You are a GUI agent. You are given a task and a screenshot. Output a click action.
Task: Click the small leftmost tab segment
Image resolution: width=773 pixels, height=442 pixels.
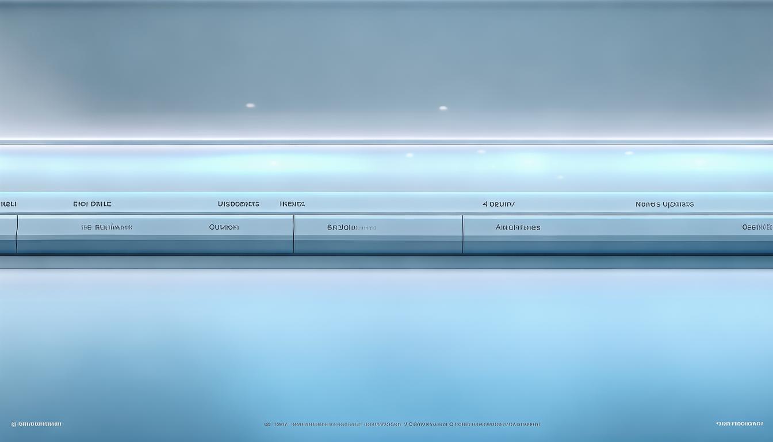pyautogui.click(x=7, y=234)
